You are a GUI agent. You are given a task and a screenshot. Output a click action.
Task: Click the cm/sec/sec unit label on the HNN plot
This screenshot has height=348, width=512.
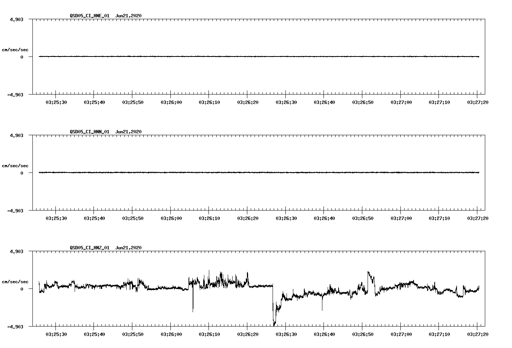(x=15, y=166)
